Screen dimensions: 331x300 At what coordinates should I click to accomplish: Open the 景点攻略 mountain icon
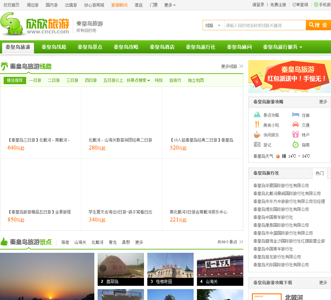[257, 115]
